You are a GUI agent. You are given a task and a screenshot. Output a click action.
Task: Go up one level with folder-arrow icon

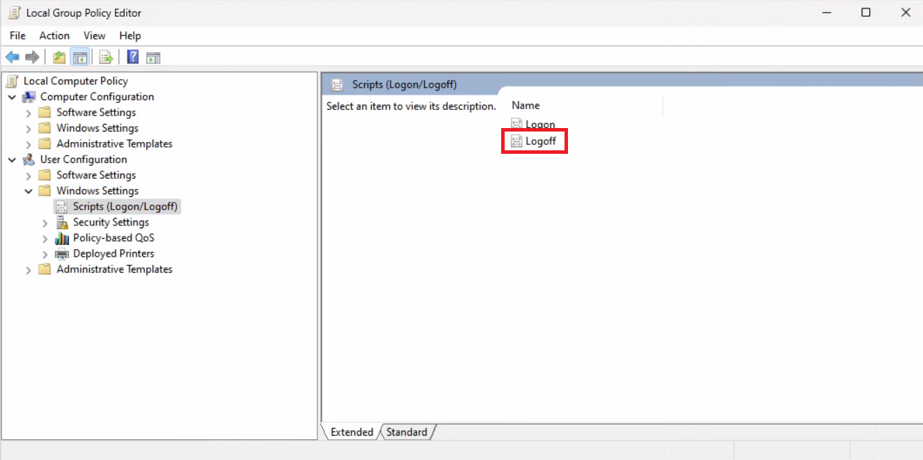click(x=60, y=57)
